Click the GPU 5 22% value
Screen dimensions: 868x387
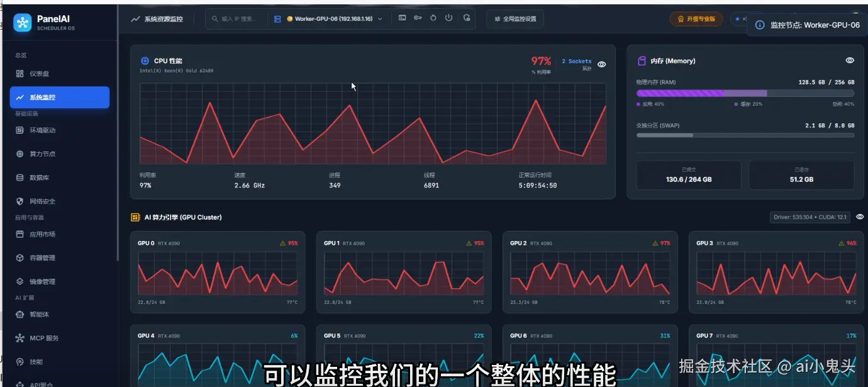(479, 336)
